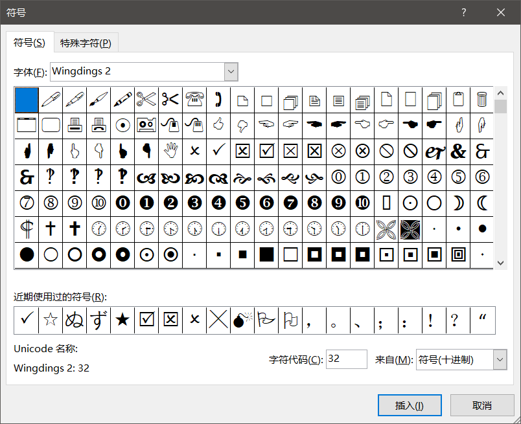Click the bomb in recently used symbols
This screenshot has height=424, width=521.
[242, 320]
